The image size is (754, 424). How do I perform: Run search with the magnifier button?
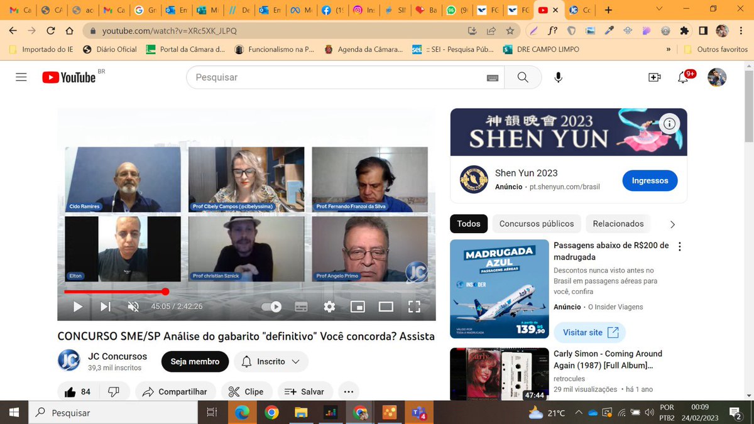523,77
